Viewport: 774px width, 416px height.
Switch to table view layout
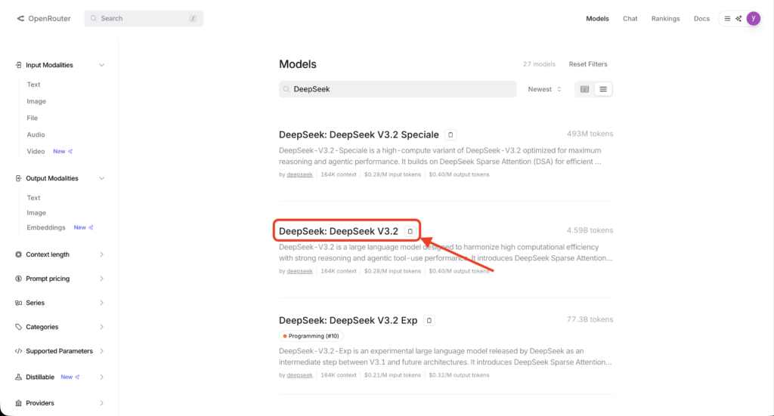(x=584, y=89)
